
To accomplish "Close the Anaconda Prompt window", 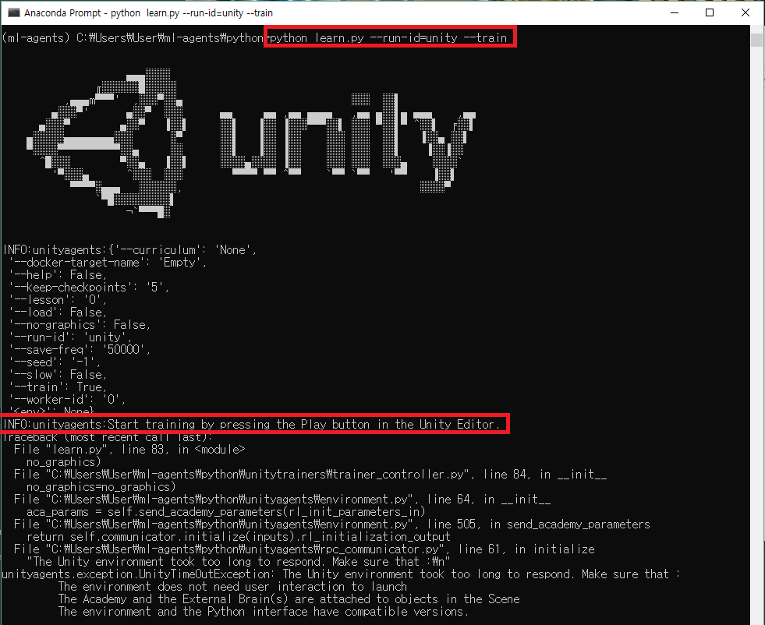I will [x=746, y=12].
